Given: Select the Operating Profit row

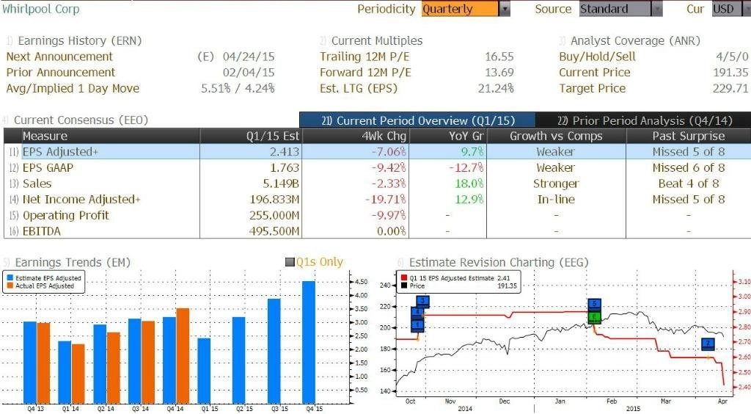Looking at the screenshot, I should point(378,215).
